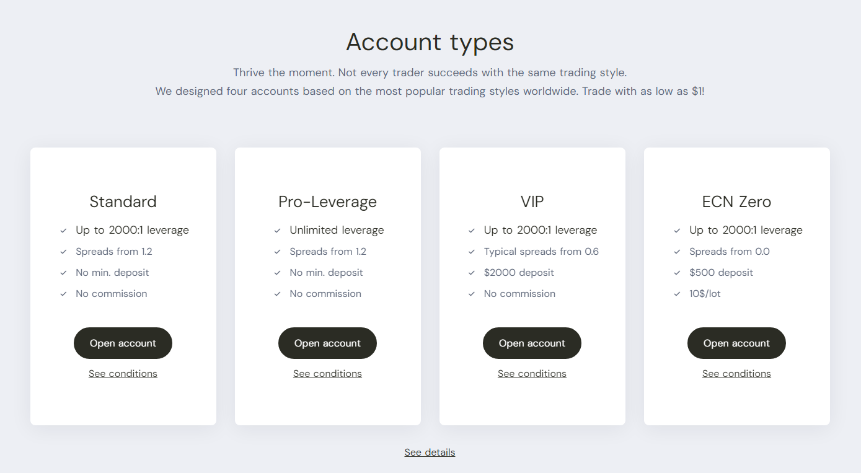Open a VIP account
Screen dimensions: 861x473
click(x=532, y=343)
